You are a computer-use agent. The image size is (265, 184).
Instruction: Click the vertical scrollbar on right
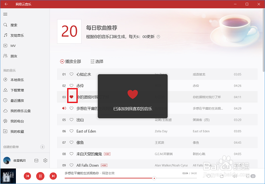click(264, 40)
